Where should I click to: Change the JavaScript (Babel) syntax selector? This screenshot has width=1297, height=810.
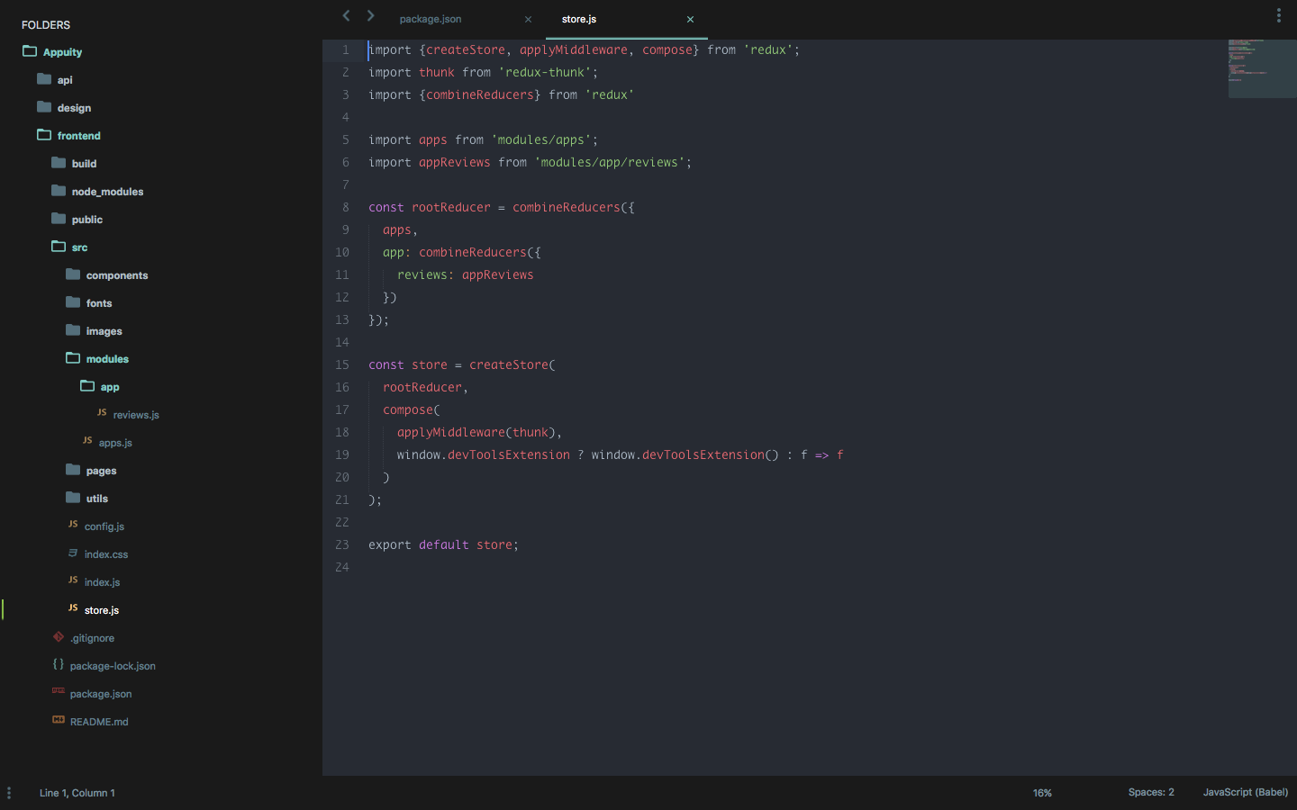tap(1245, 793)
